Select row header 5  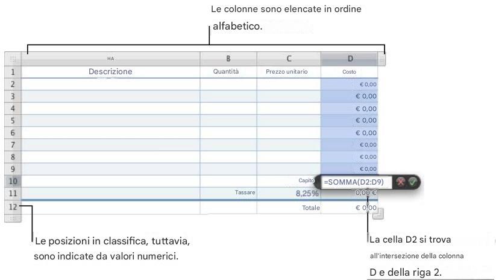(x=13, y=120)
